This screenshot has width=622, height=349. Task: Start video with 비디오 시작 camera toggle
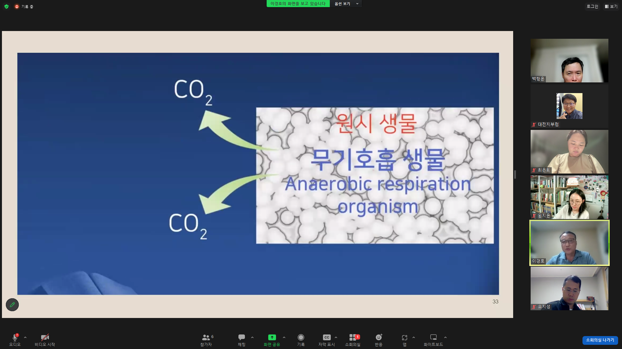pyautogui.click(x=45, y=337)
